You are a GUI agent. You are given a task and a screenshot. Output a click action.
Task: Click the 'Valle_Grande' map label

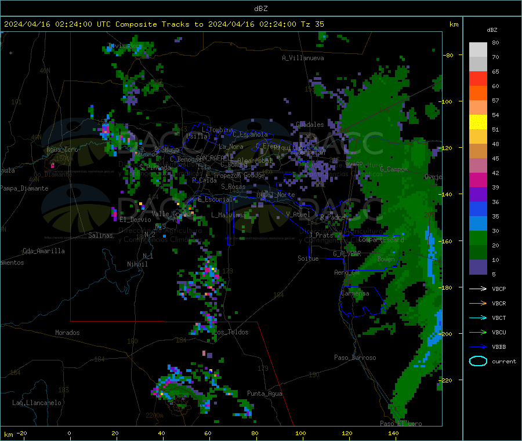(172, 213)
